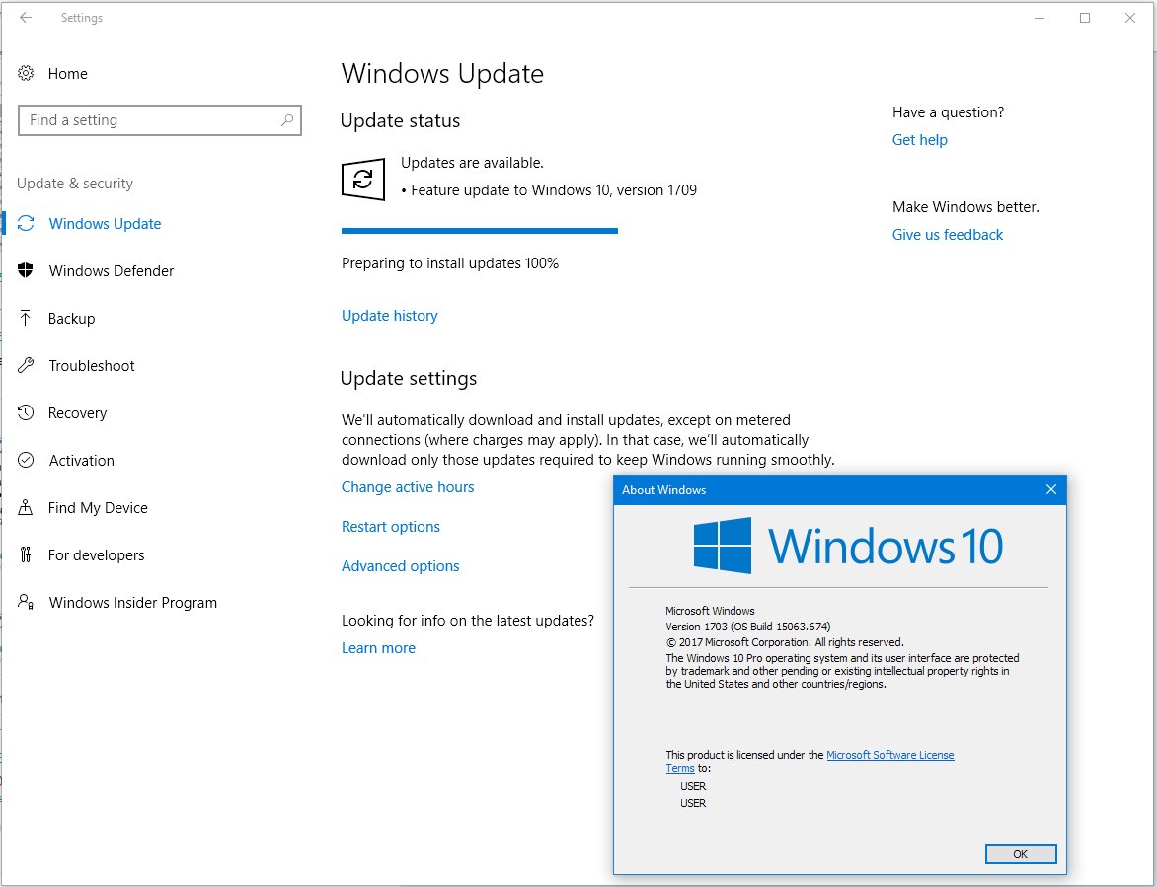Viewport: 1157px width, 887px height.
Task: Select Windows Insider Program in the sidebar
Action: [133, 602]
